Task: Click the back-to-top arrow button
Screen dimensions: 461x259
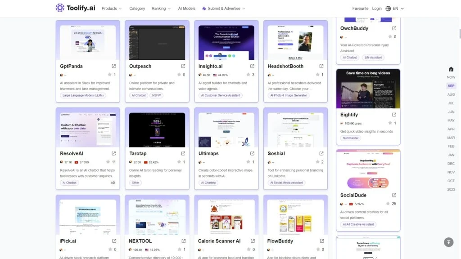Action: point(449,242)
